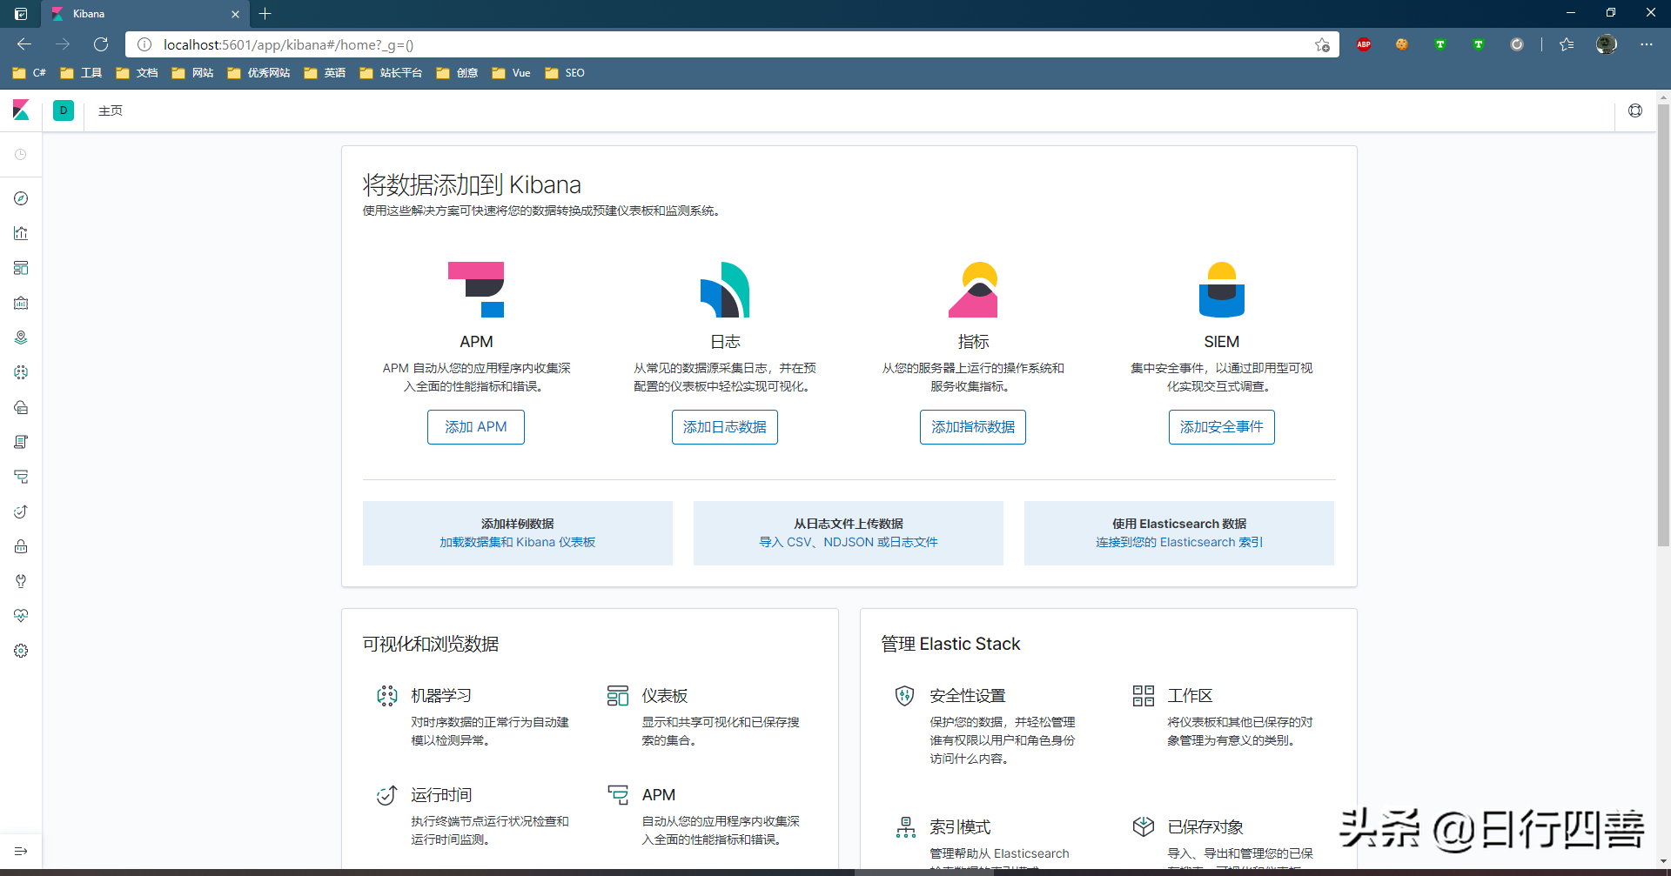Viewport: 1671px width, 876px height.
Task: Open APM heading in visualize section
Action: 659,795
